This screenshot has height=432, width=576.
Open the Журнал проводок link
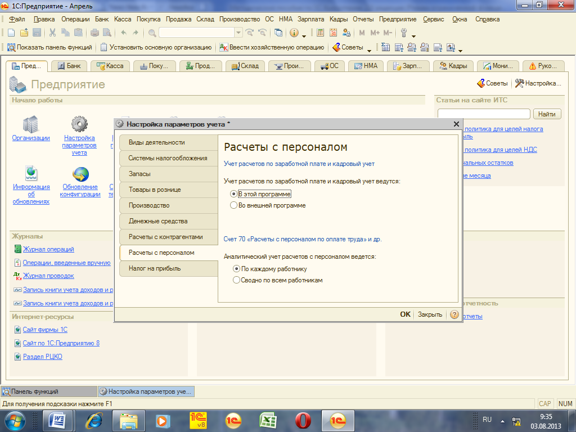click(x=48, y=276)
